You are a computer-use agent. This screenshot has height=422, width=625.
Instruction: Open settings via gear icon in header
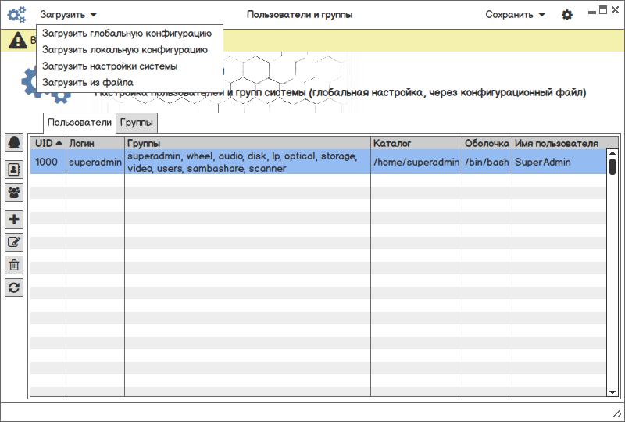coord(567,15)
